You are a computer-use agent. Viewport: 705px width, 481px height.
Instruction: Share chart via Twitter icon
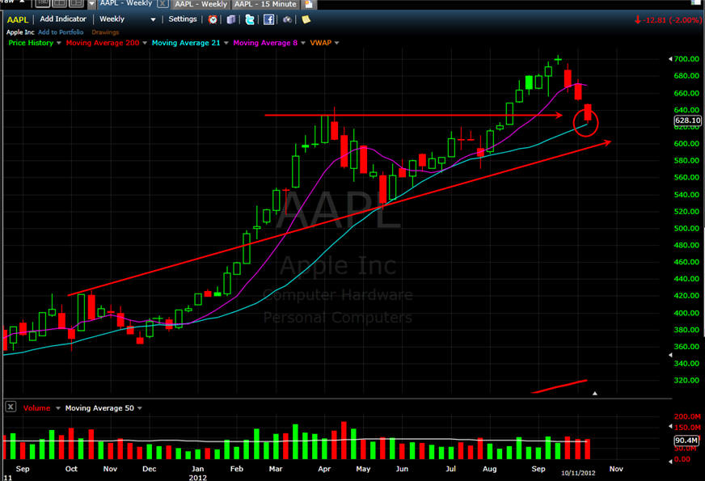pos(250,19)
